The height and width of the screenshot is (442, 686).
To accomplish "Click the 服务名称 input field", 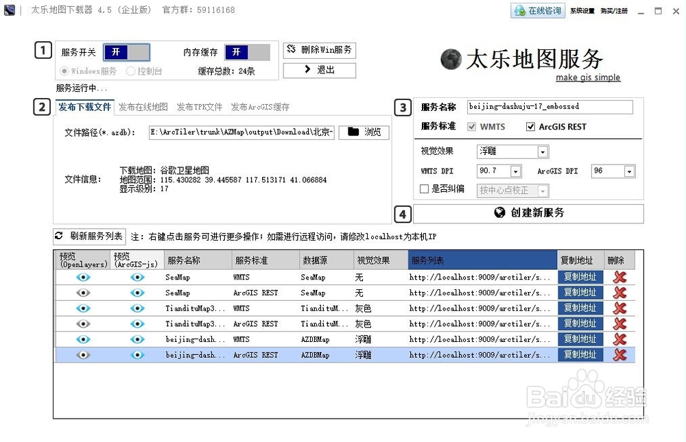I will tap(550, 107).
